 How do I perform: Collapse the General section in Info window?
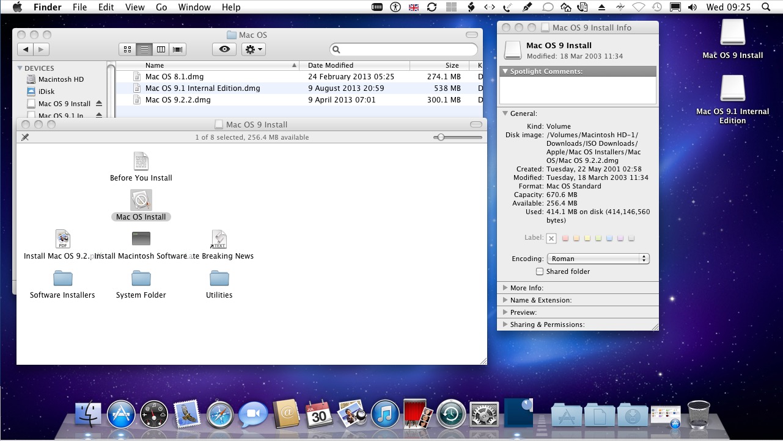click(505, 113)
